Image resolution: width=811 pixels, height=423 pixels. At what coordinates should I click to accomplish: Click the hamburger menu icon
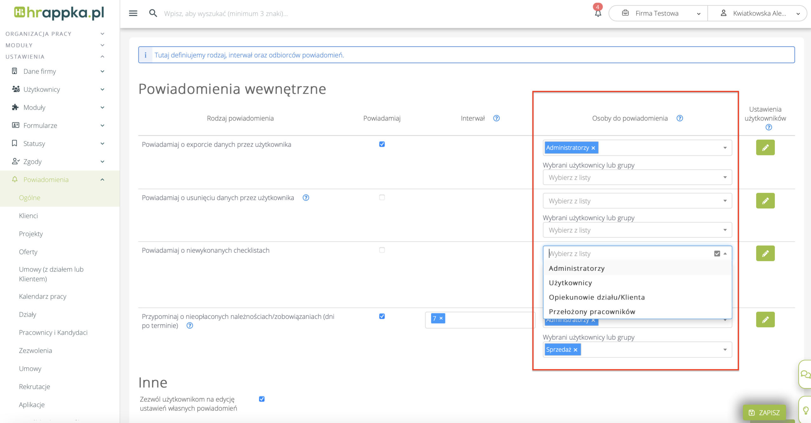coord(133,13)
